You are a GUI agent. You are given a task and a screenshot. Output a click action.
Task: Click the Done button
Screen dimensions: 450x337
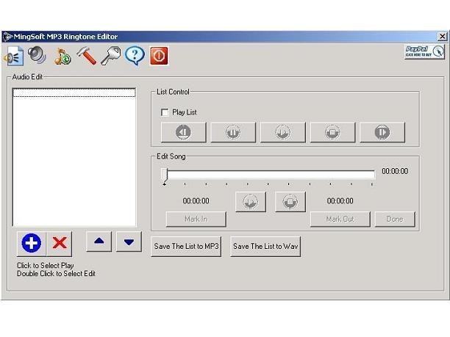pos(395,220)
